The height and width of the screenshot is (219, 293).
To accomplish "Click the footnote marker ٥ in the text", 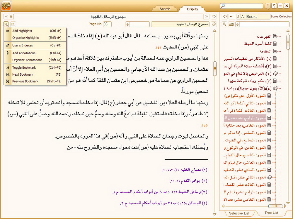I will 205,126.
